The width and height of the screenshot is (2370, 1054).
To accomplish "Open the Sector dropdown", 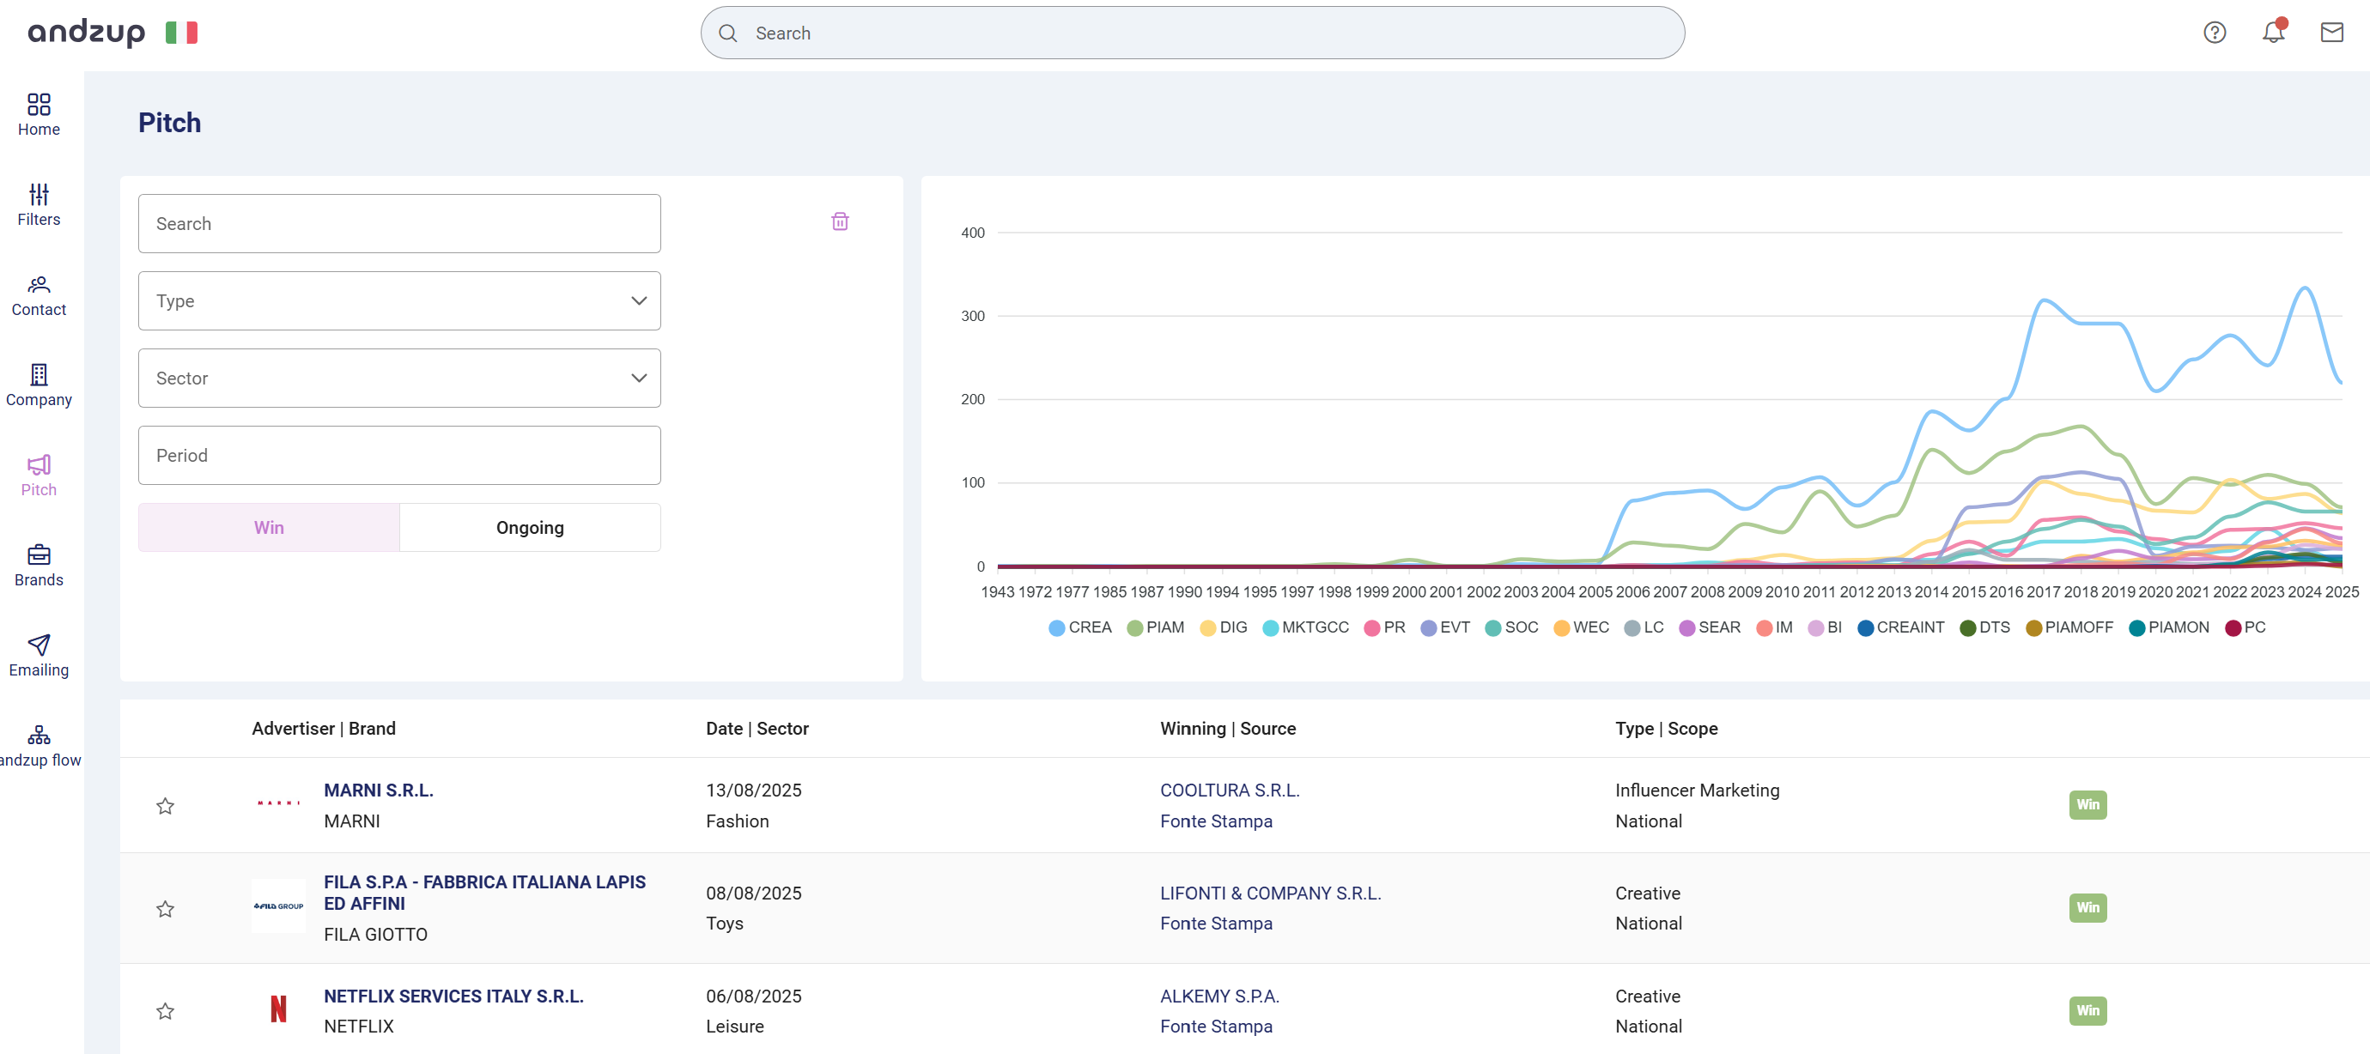I will tap(399, 378).
